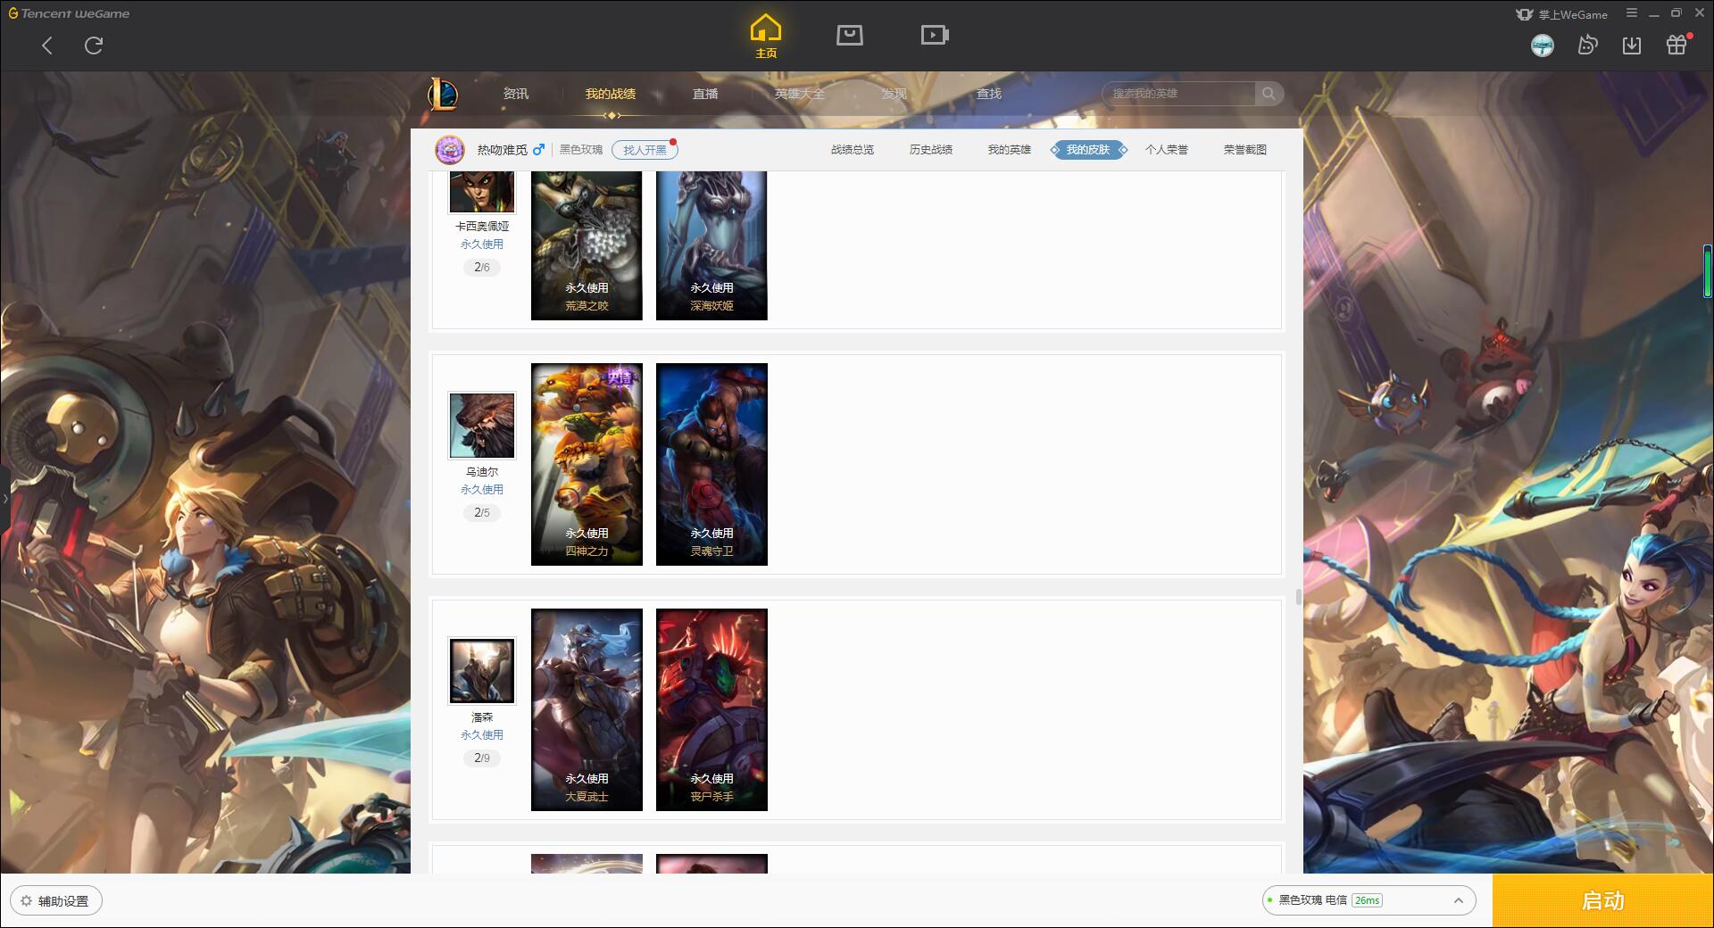Image resolution: width=1714 pixels, height=928 pixels.
Task: Open the gift box rewards icon
Action: (x=1677, y=45)
